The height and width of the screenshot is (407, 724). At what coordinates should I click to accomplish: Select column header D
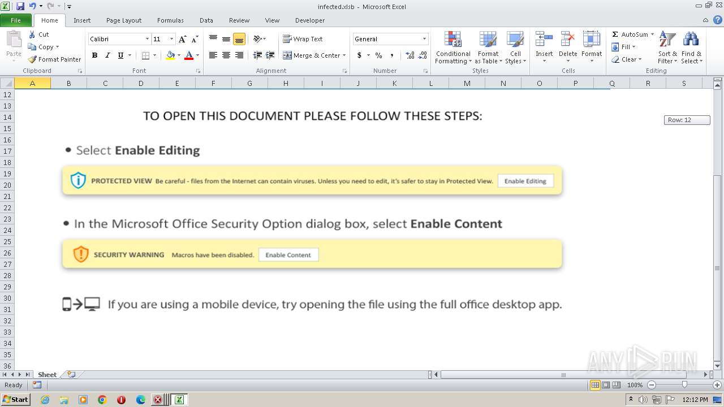click(x=141, y=83)
